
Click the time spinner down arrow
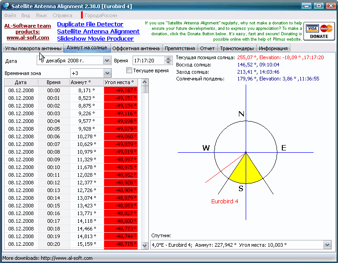[x=168, y=62]
